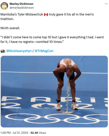
Task: Open the three-dot more options menu
Action: (x=106, y=4)
